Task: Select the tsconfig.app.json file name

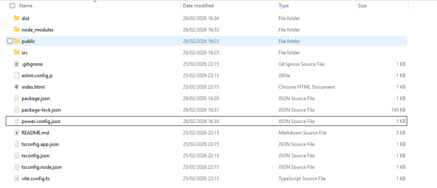Action: (x=40, y=144)
